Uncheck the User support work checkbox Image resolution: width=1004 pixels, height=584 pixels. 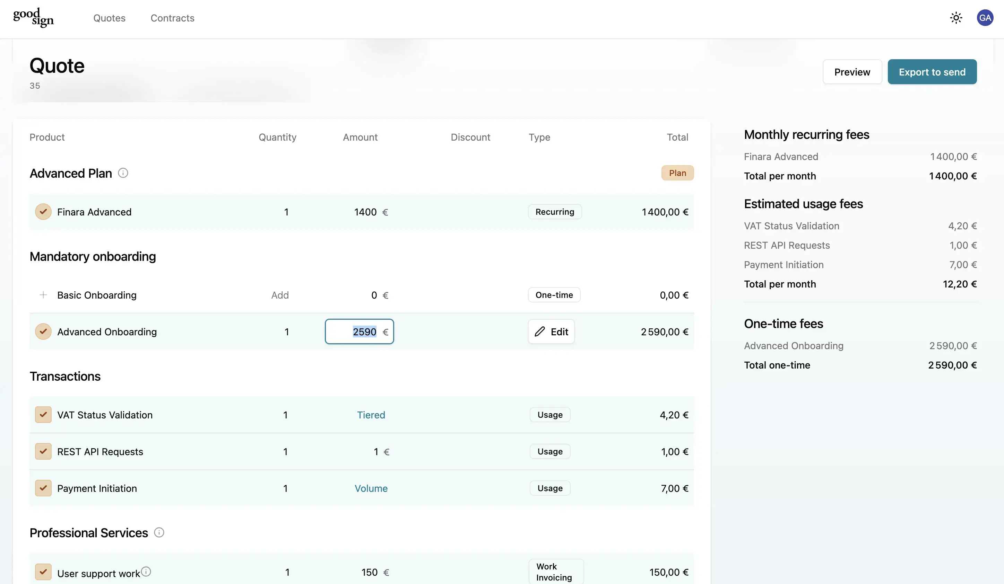(x=43, y=572)
